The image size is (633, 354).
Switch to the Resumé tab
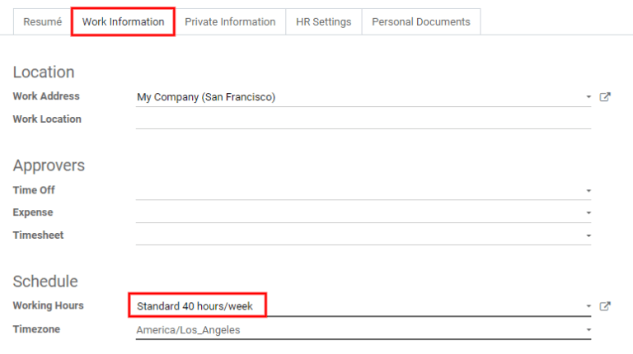43,22
